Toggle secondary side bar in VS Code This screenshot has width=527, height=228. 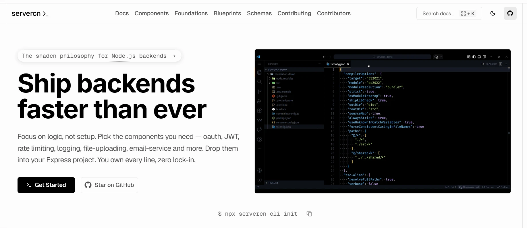(484, 57)
